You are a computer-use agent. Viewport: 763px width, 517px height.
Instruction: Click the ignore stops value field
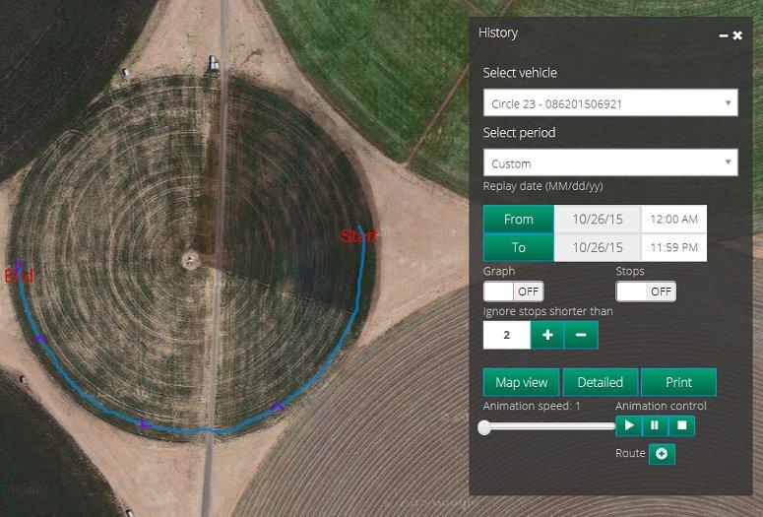click(x=507, y=335)
